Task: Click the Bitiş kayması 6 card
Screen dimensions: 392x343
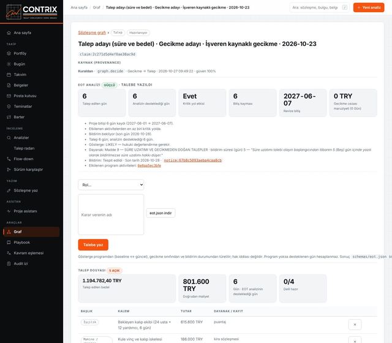Action: click(252, 103)
